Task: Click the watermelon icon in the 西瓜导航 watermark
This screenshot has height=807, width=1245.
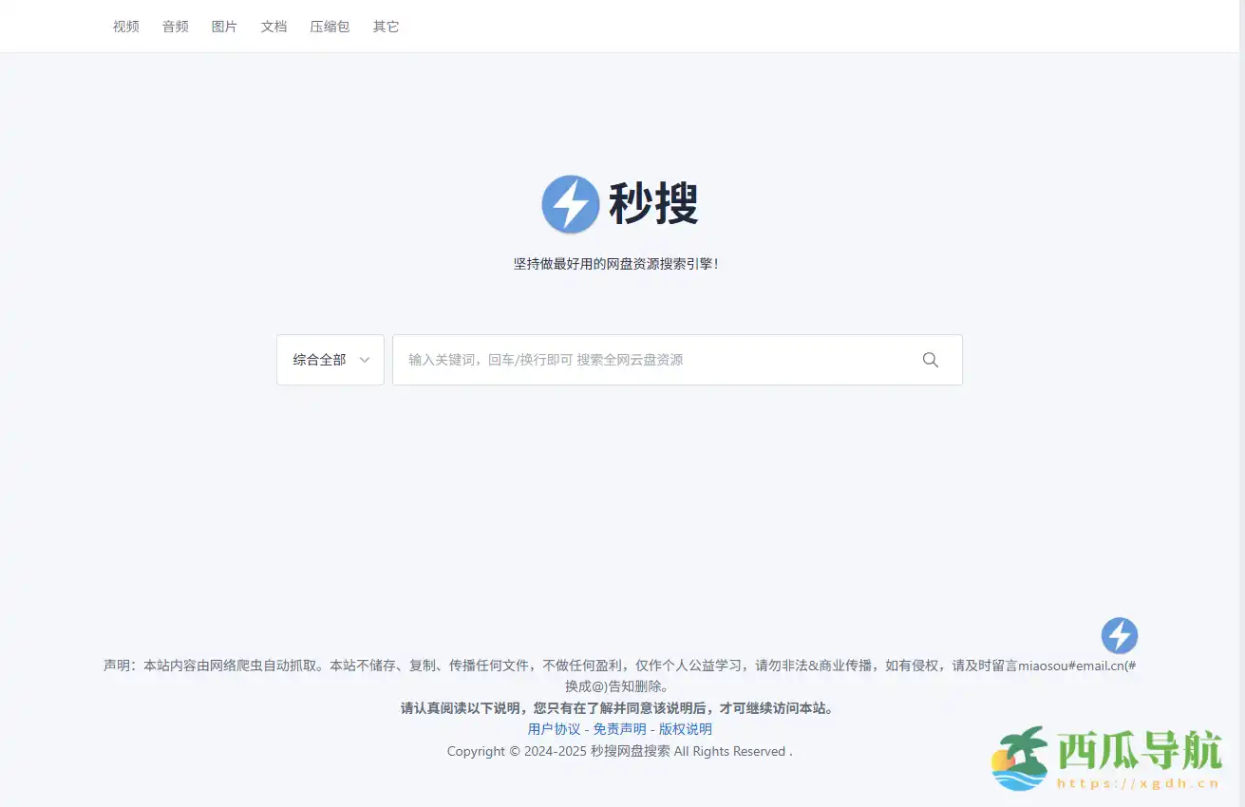Action: [1018, 759]
